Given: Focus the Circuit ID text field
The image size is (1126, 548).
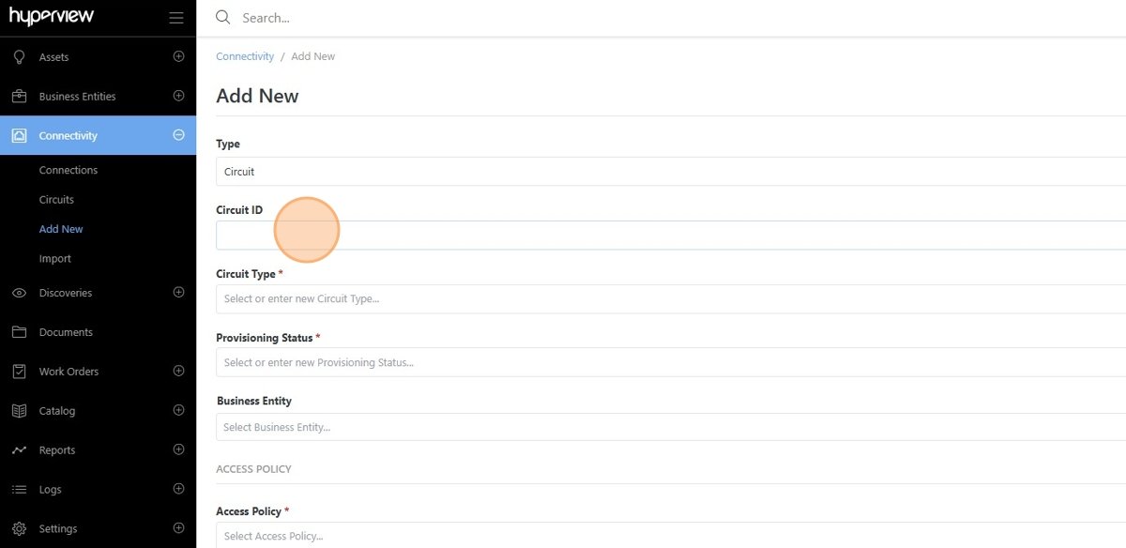Looking at the screenshot, I should (x=671, y=235).
